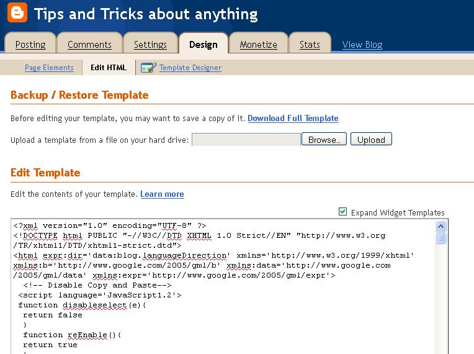474x354 pixels.
Task: Open the Stats tab
Action: pos(310,45)
